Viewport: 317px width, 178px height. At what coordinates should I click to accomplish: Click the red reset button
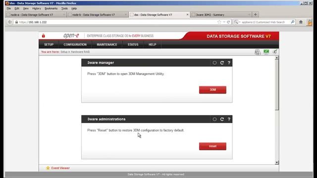click(x=212, y=146)
